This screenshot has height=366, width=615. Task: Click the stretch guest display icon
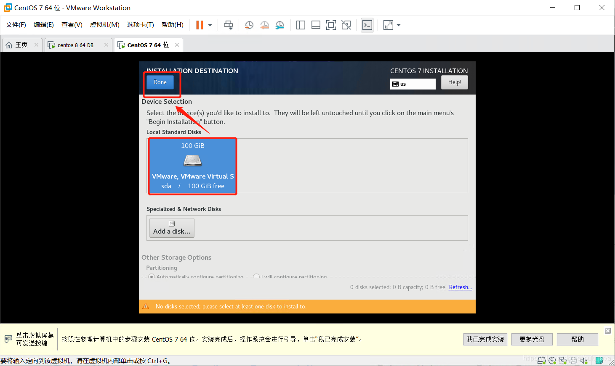[388, 25]
